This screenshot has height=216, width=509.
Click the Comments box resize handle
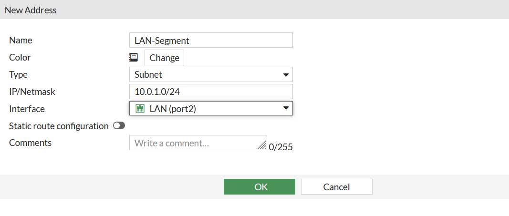click(261, 145)
